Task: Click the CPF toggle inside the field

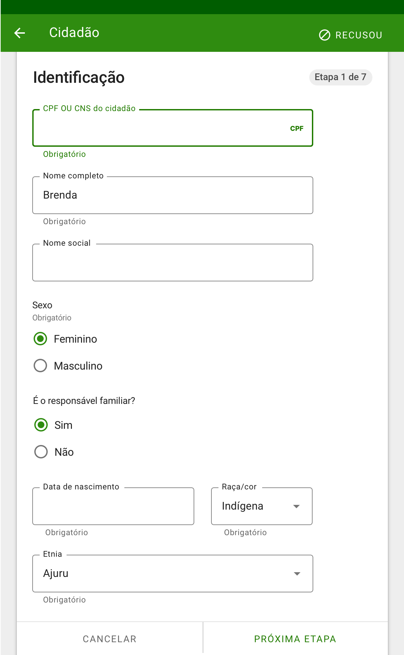Action: pyautogui.click(x=297, y=128)
